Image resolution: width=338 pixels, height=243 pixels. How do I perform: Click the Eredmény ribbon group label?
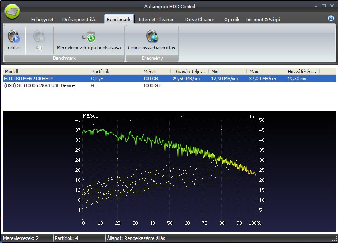[152, 58]
